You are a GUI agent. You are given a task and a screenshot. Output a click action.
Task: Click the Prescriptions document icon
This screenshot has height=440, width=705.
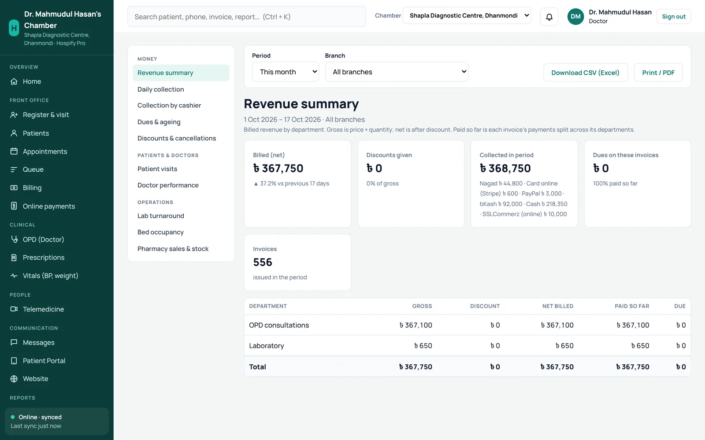pyautogui.click(x=14, y=257)
